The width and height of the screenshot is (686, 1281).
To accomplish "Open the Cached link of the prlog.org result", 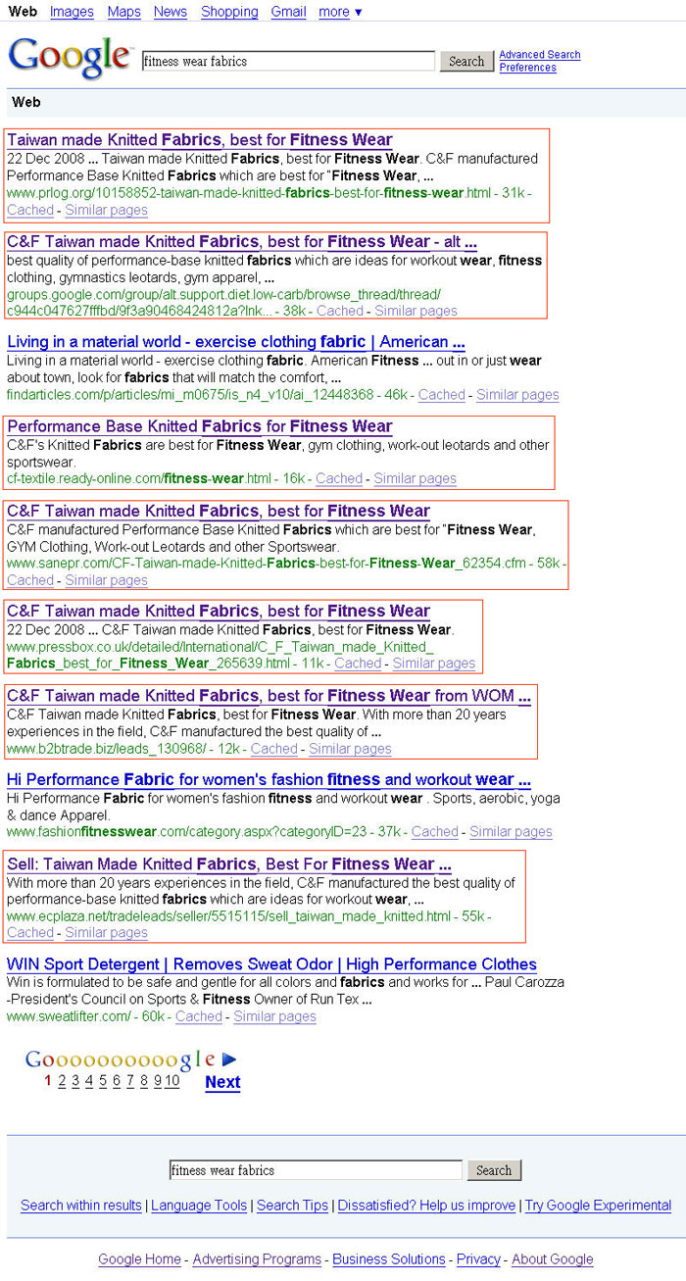I will (30, 210).
